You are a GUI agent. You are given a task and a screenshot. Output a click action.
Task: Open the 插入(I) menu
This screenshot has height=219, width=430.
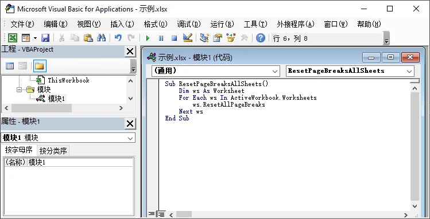[122, 24]
